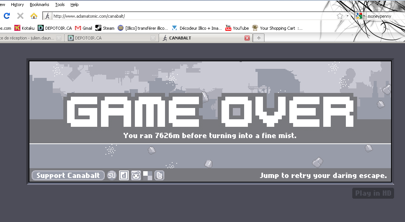This screenshot has height=222, width=405.
Task: Open the Tools menu
Action: coord(60,5)
